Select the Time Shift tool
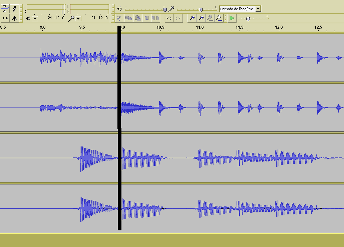The width and height of the screenshot is (344, 247). (5, 18)
